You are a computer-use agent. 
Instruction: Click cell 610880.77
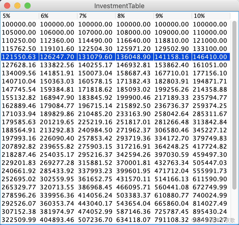(x=173, y=195)
